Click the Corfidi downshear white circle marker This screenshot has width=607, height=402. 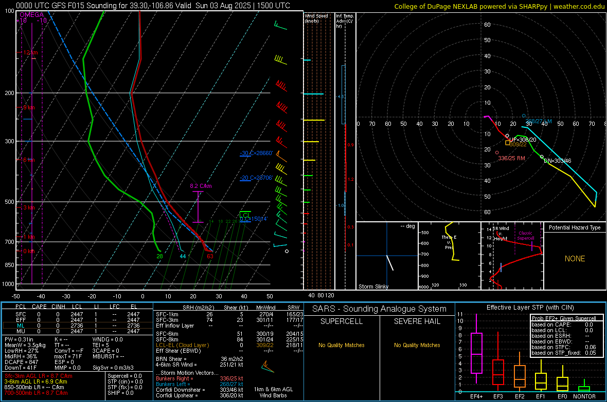point(542,157)
